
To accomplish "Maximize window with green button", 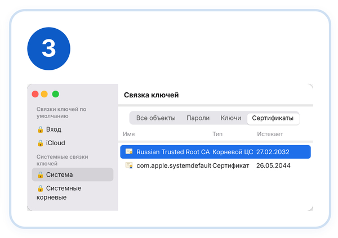I will click(56, 94).
